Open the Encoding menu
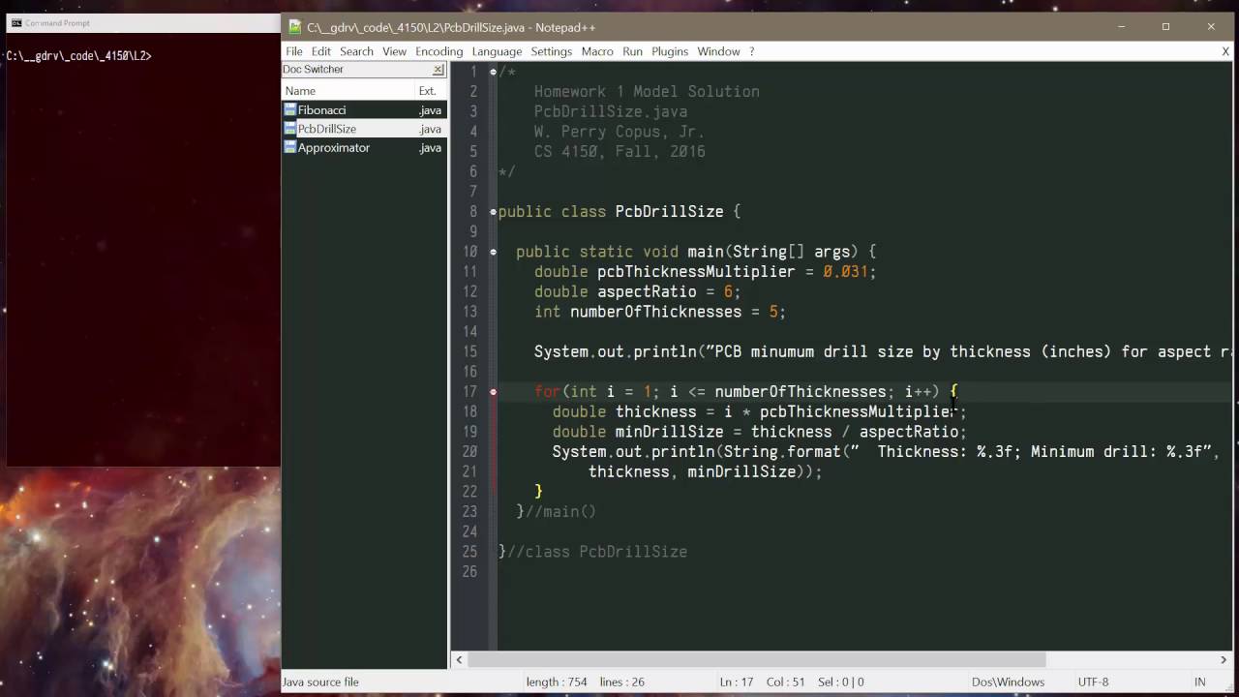 pyautogui.click(x=438, y=51)
